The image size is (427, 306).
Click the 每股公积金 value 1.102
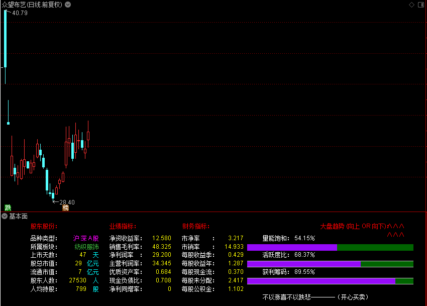[236, 289]
